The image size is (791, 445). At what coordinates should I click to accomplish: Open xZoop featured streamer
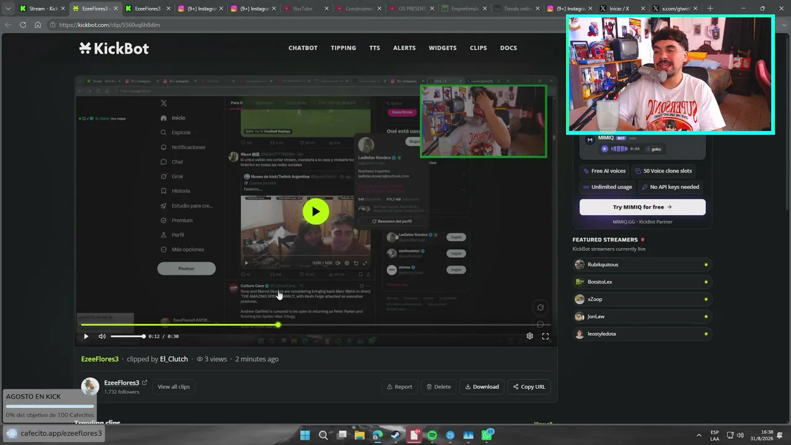pos(642,299)
